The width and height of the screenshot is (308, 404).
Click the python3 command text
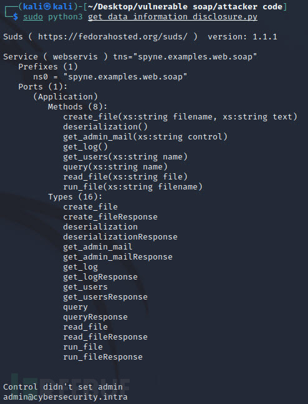pos(65,17)
